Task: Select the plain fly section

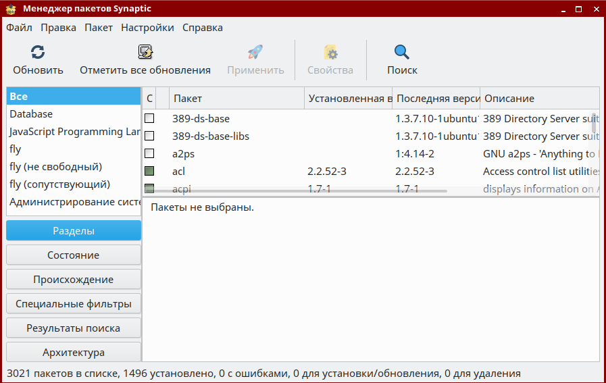Action: click(74, 149)
